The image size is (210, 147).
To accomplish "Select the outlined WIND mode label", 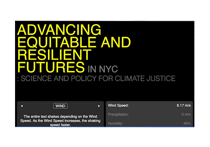I will click(x=60, y=106).
